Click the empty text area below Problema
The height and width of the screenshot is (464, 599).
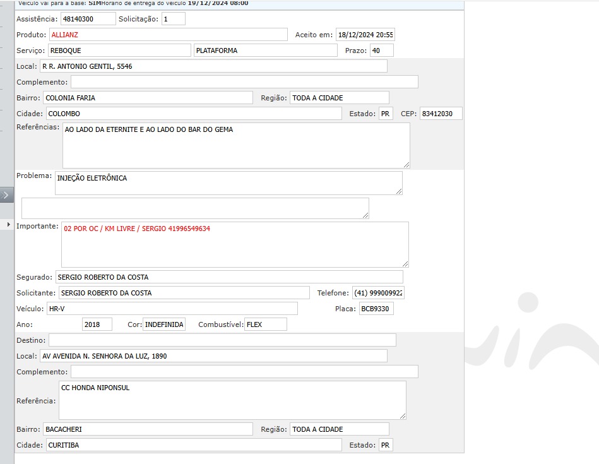(195, 208)
